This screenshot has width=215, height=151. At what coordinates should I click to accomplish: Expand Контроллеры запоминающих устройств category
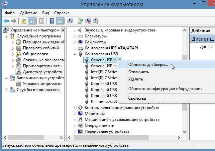coord(74,108)
